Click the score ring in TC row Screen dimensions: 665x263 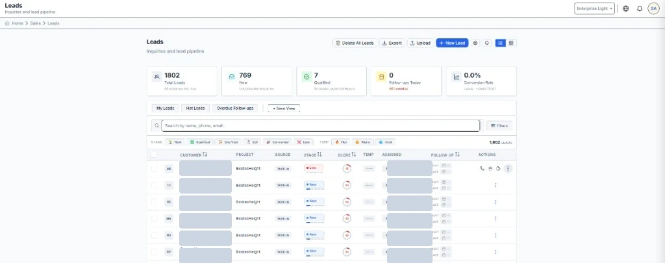click(347, 185)
